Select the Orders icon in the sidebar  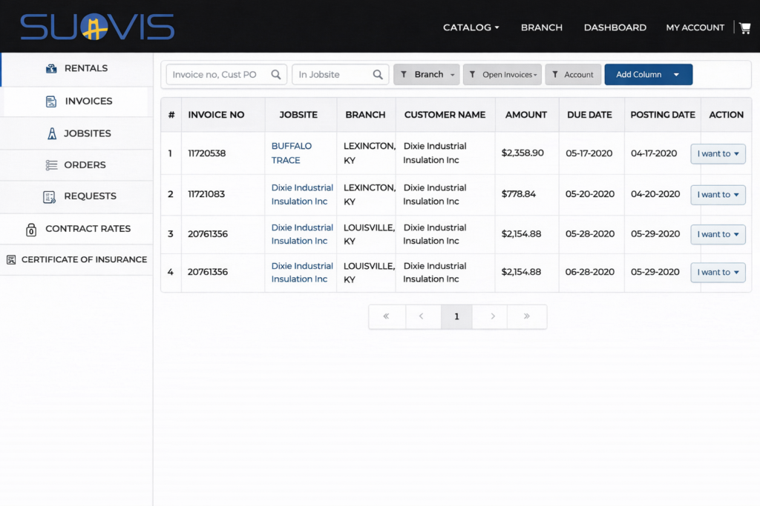pos(50,164)
